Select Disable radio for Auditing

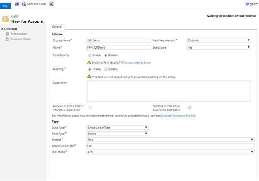pos(105,69)
